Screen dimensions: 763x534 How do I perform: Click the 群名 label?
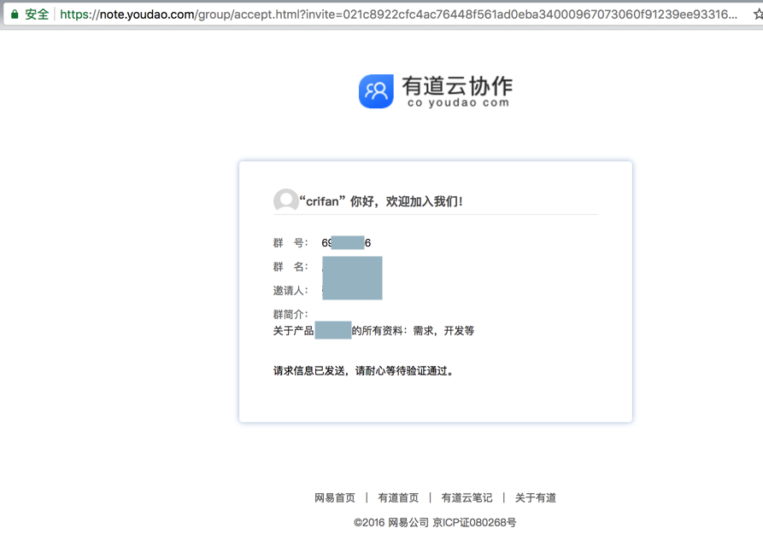[x=291, y=266]
